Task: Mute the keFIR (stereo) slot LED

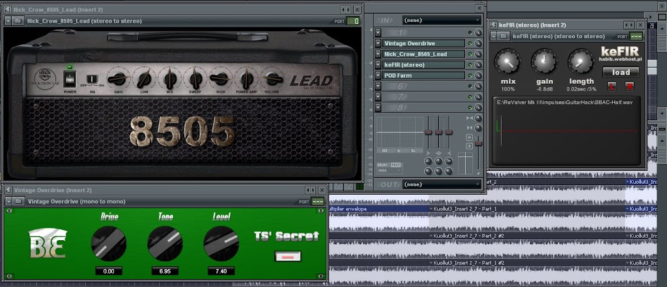Action: coord(470,65)
